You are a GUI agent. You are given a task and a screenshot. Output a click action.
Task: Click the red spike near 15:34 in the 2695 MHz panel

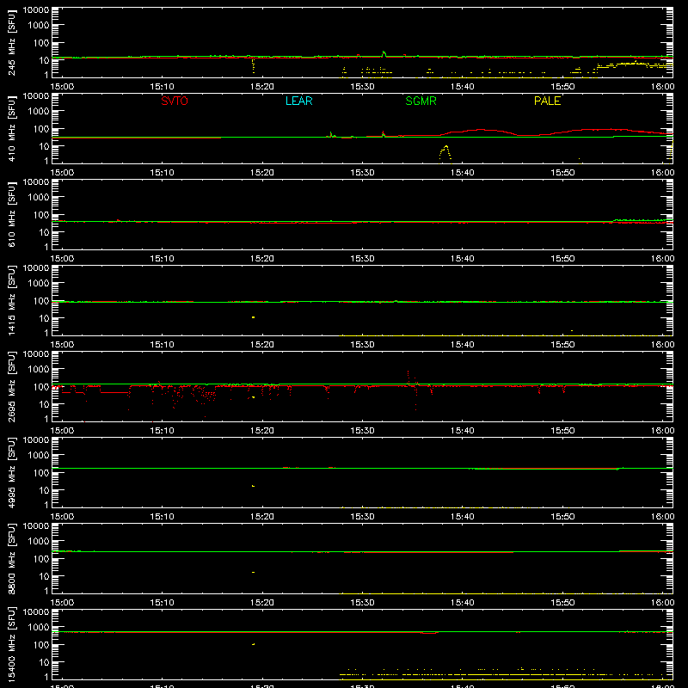tap(408, 377)
